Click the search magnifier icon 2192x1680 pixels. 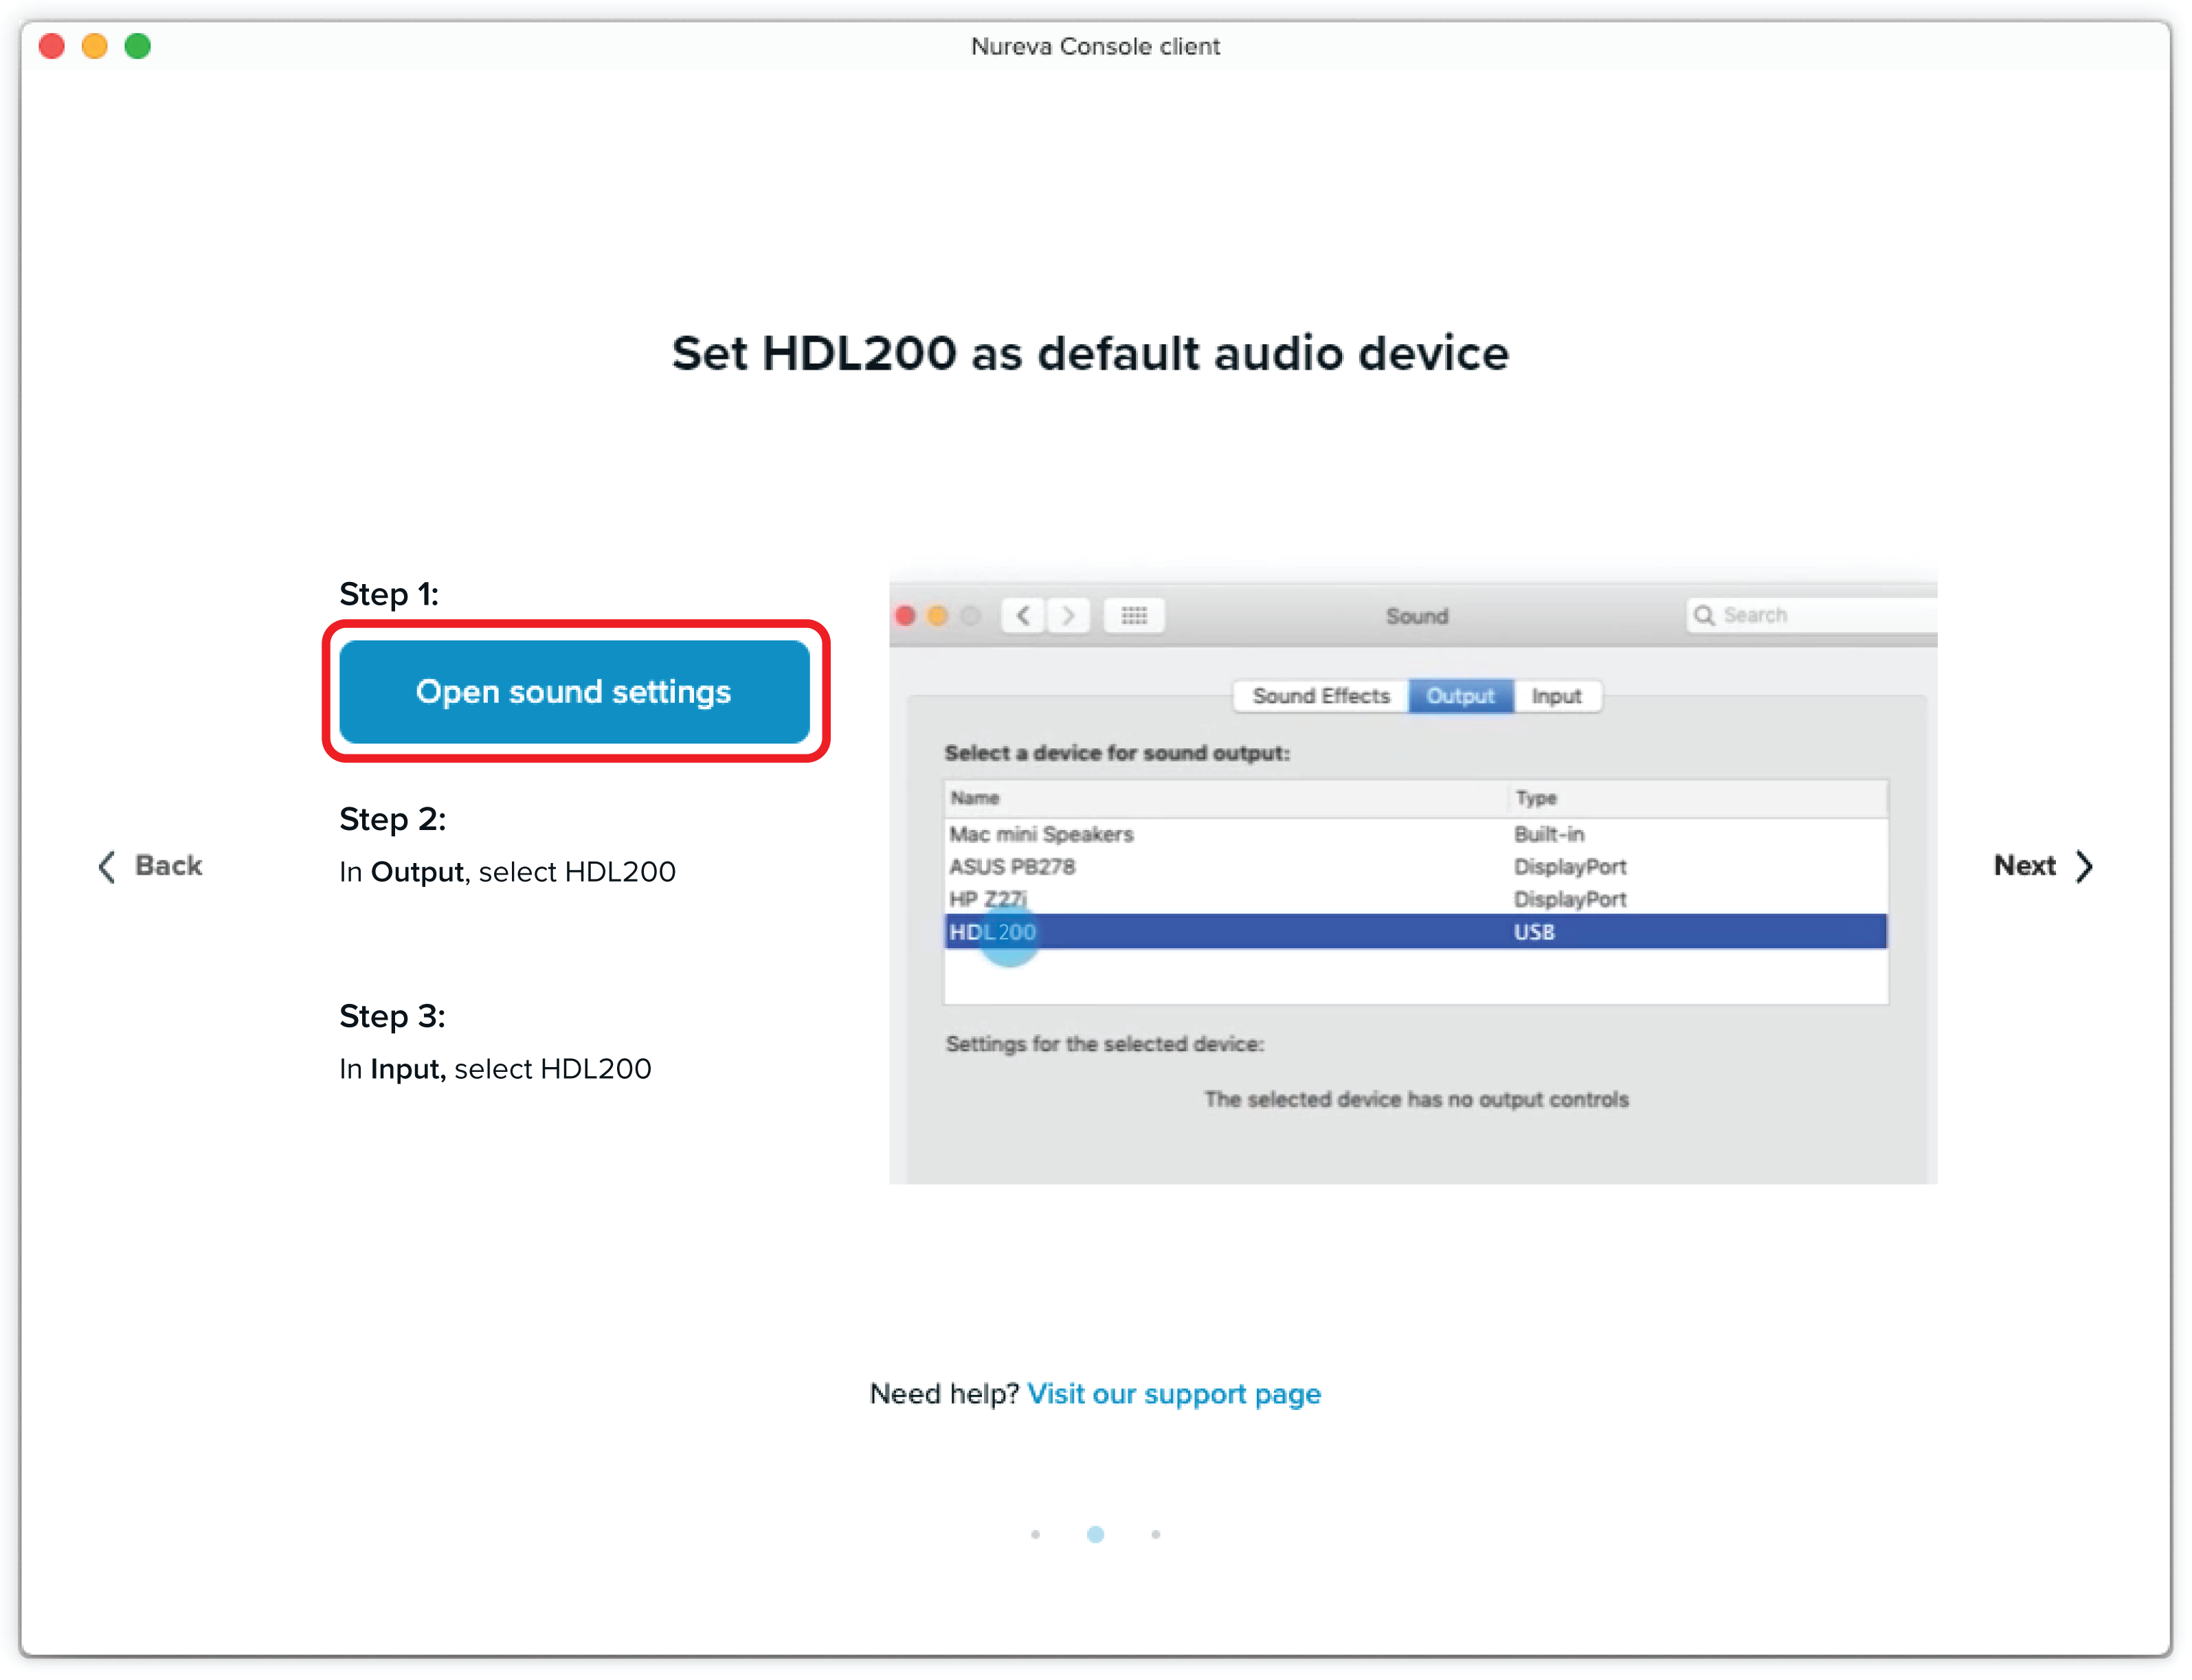pyautogui.click(x=1704, y=615)
